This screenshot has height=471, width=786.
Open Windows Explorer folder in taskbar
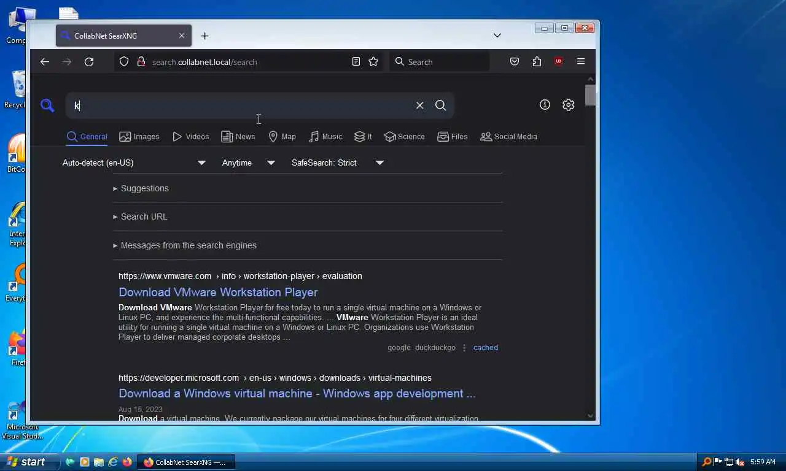(98, 462)
